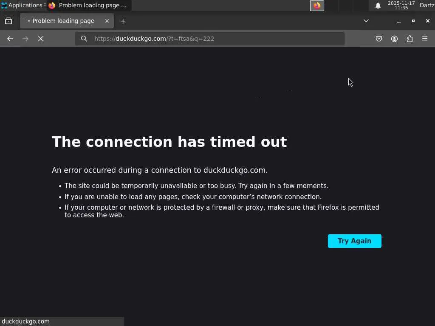Click the search magnifier in address bar

point(84,39)
